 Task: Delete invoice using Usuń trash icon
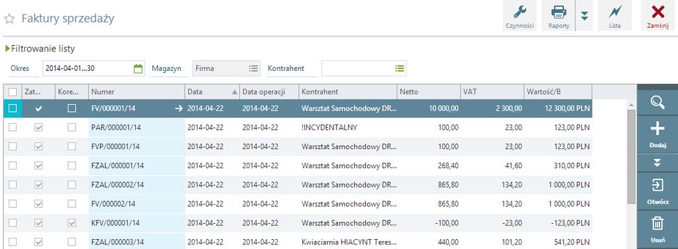point(657,229)
